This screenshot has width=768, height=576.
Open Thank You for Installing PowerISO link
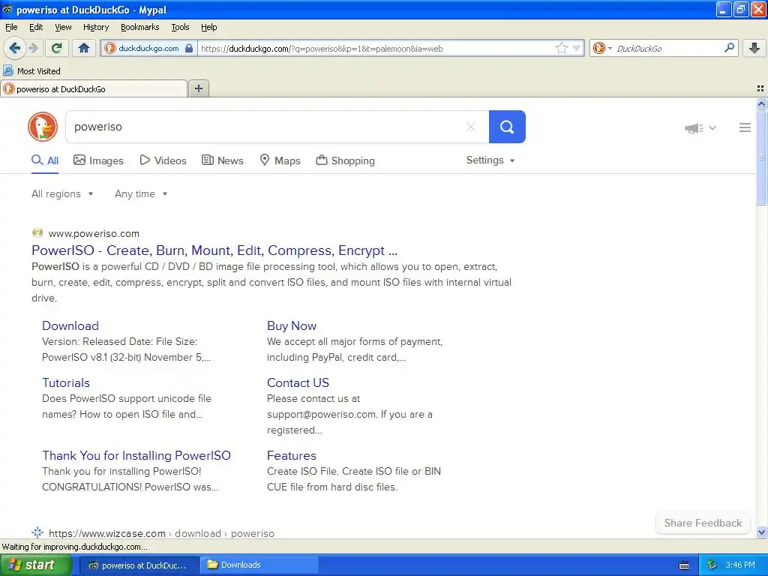(136, 455)
